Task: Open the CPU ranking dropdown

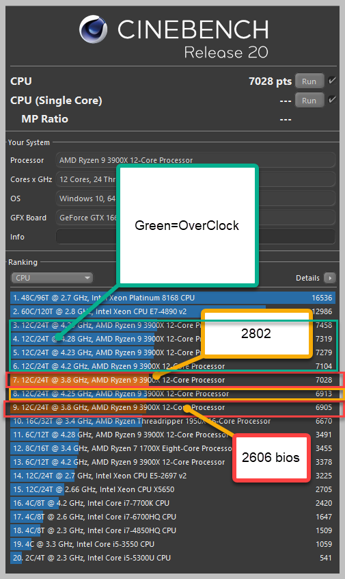Action: point(52,278)
